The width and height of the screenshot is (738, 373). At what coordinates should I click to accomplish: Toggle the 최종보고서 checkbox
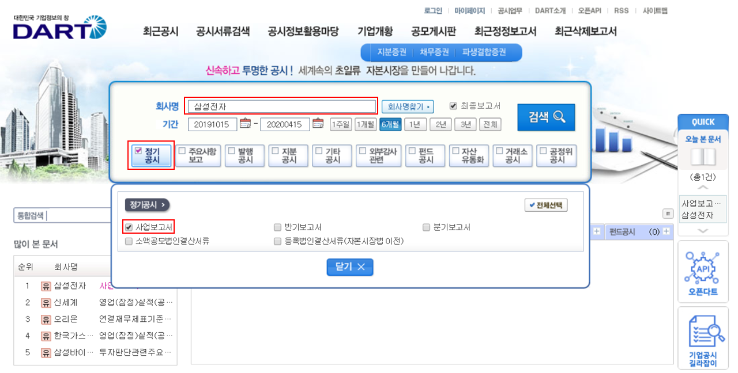(x=453, y=106)
